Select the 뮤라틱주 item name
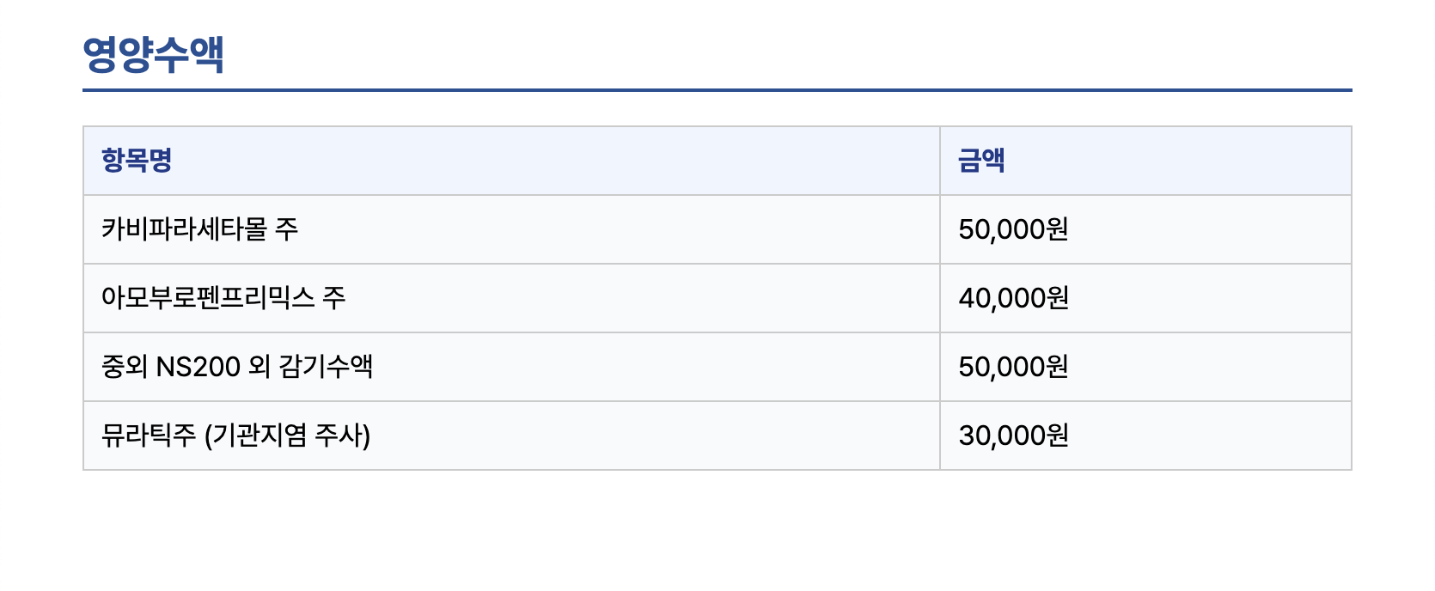The height and width of the screenshot is (591, 1435). point(149,436)
